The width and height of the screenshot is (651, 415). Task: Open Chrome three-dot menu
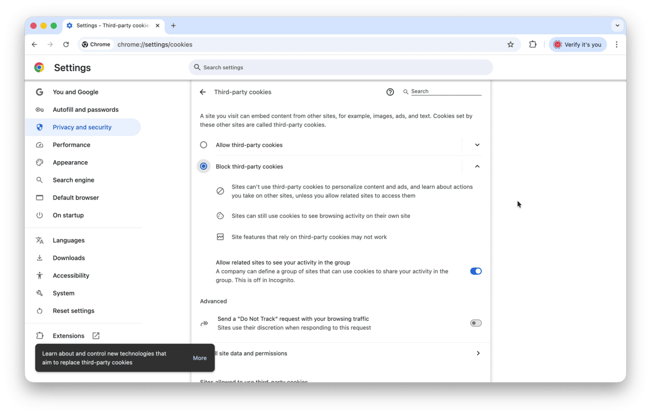(x=616, y=44)
